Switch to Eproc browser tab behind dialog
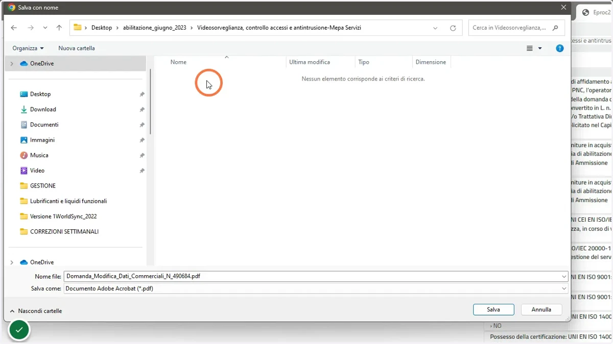Image resolution: width=613 pixels, height=344 pixels. click(595, 13)
